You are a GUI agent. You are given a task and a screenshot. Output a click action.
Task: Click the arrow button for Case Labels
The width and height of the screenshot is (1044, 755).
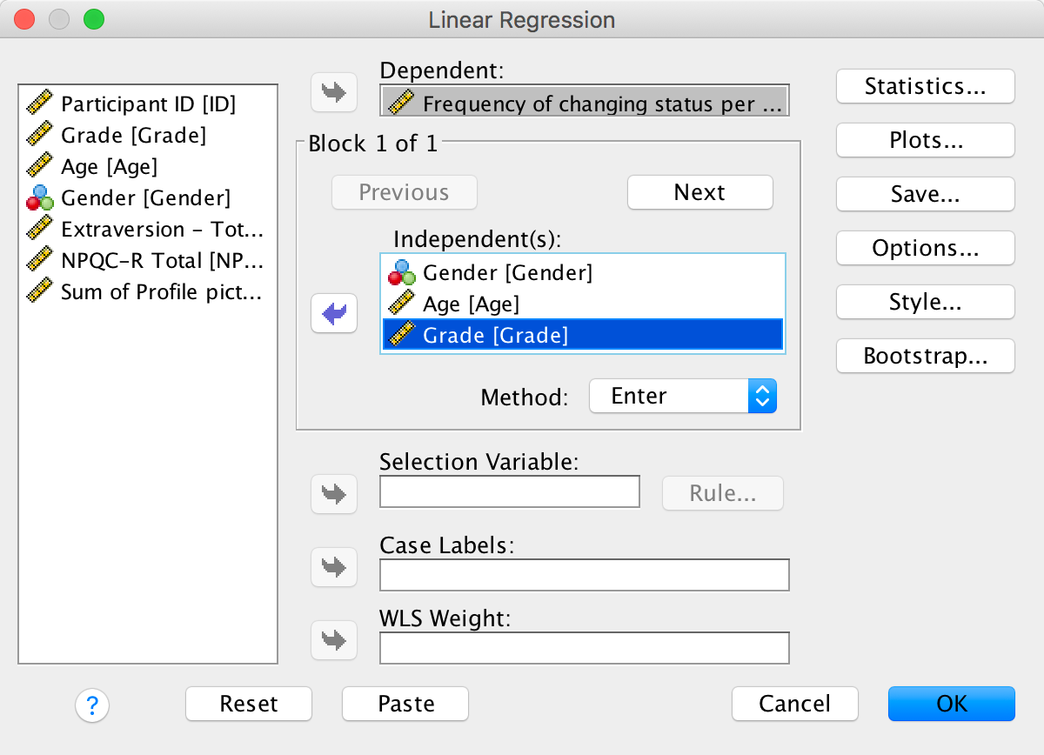point(334,567)
